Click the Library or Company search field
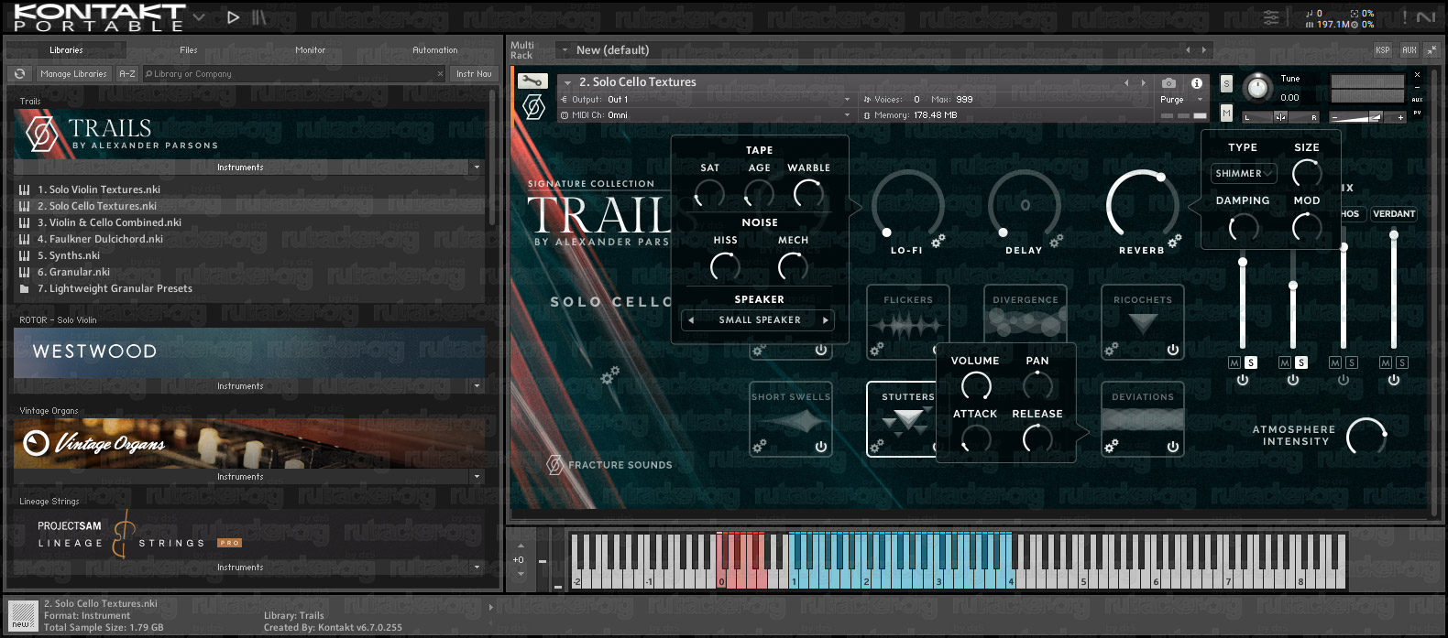 294,73
